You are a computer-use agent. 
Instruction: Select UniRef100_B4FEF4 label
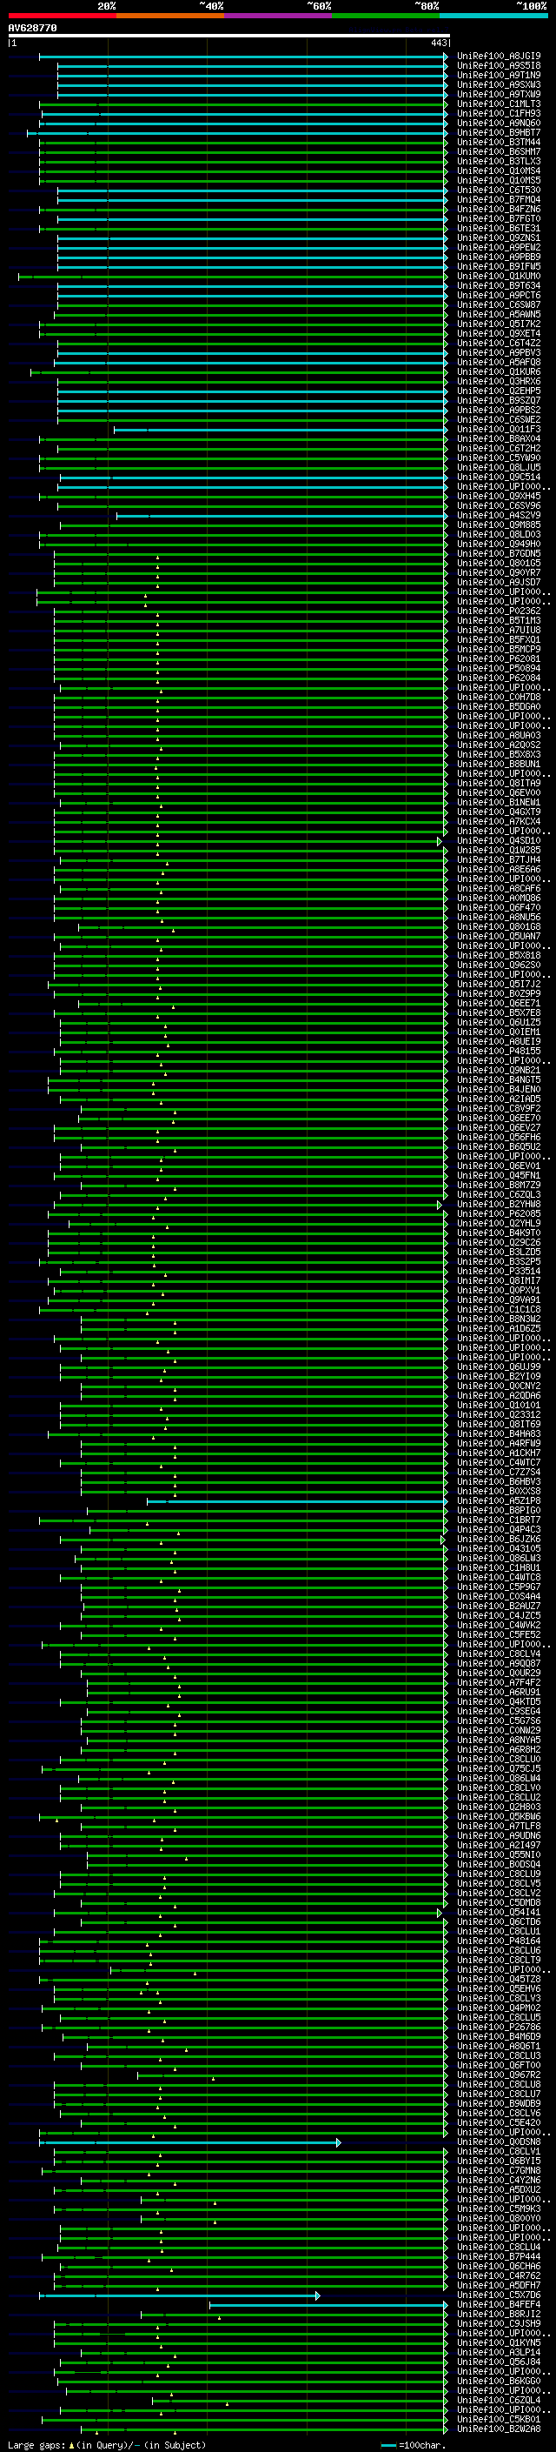[499, 2303]
